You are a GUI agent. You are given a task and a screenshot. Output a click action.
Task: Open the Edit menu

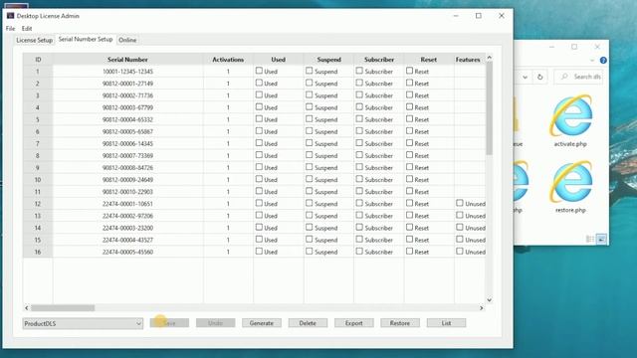pyautogui.click(x=27, y=29)
